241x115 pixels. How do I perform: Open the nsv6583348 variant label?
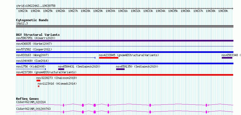[231, 55]
